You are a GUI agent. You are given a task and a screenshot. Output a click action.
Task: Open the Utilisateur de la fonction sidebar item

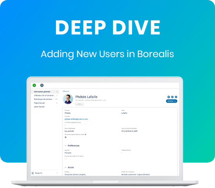tap(45, 96)
